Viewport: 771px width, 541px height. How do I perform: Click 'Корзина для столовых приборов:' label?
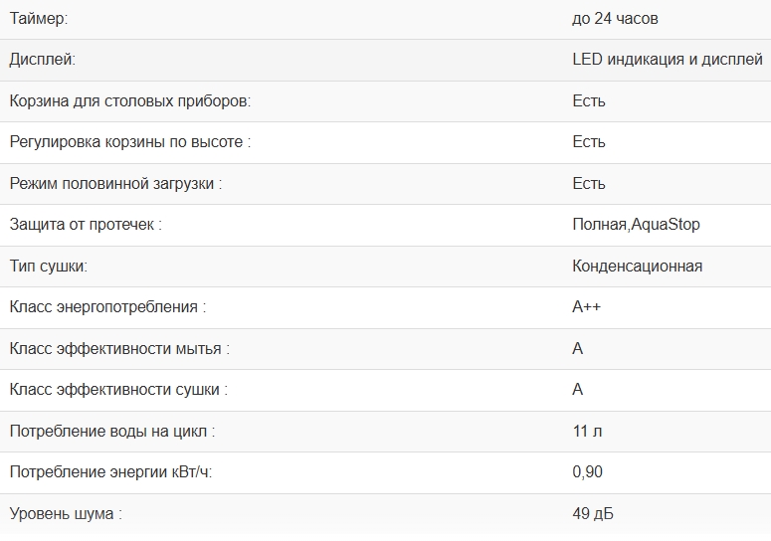129,101
